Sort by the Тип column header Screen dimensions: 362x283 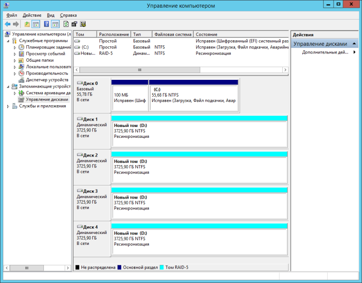(142, 34)
